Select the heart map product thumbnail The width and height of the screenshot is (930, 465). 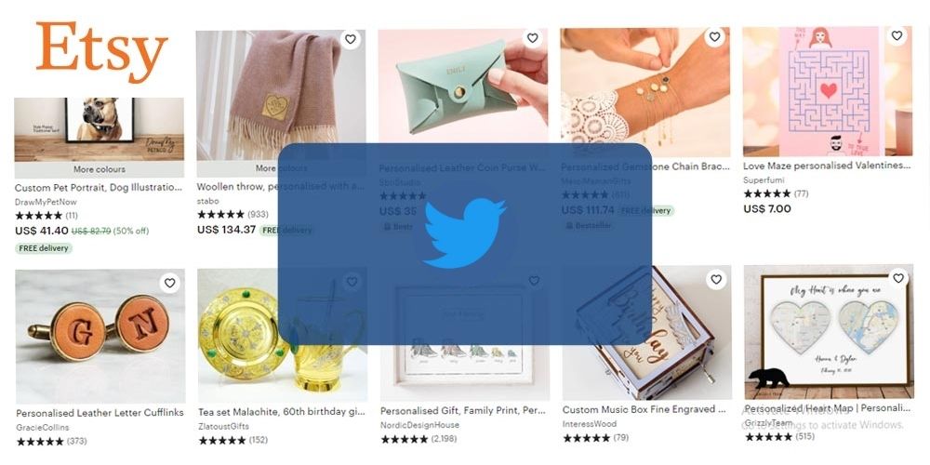tap(829, 332)
